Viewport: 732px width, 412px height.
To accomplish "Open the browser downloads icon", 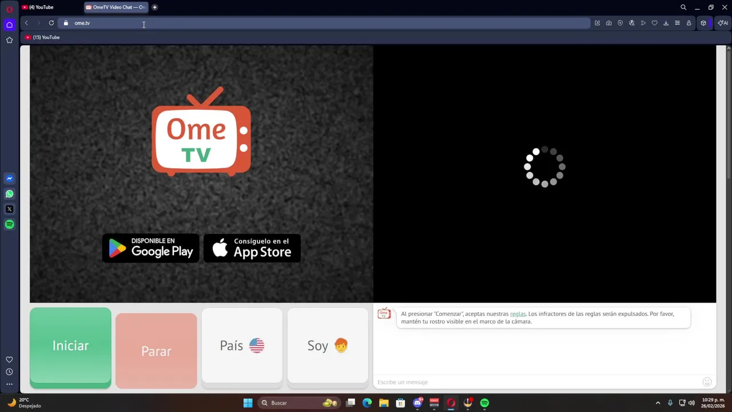I will [x=666, y=23].
